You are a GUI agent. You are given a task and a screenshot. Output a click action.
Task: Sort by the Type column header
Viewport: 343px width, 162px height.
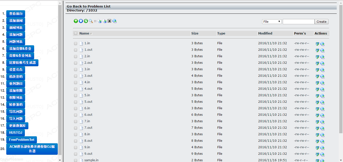click(221, 33)
